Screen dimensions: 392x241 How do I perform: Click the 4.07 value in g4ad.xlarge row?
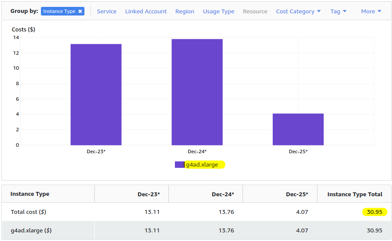point(302,231)
